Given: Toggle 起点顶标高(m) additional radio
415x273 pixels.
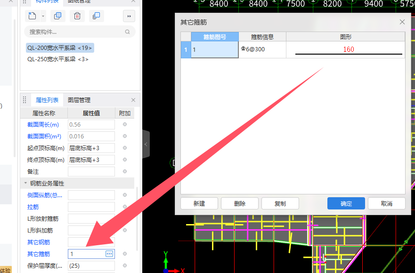Looking at the screenshot, I should (125, 148).
